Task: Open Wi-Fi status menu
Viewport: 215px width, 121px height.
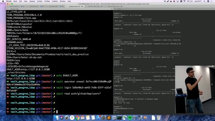Action: click(x=184, y=1)
